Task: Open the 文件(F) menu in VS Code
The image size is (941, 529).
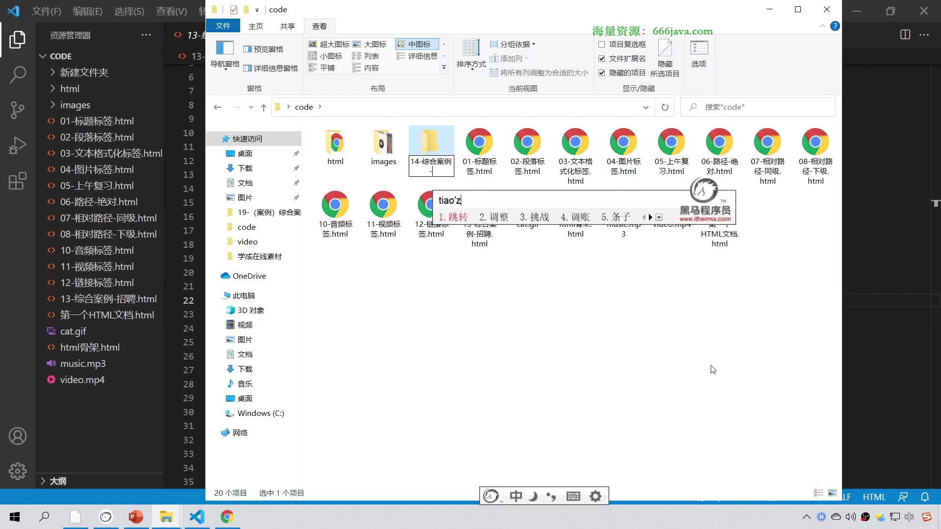Action: [46, 10]
